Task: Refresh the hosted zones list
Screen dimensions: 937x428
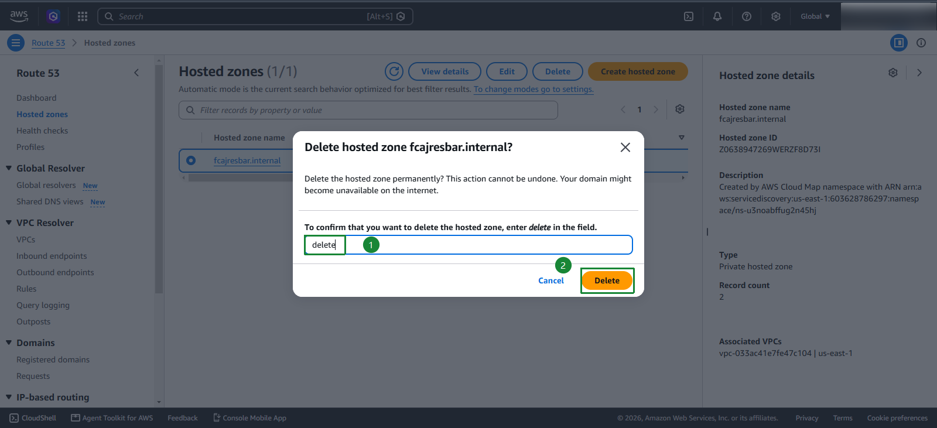Action: (x=394, y=71)
